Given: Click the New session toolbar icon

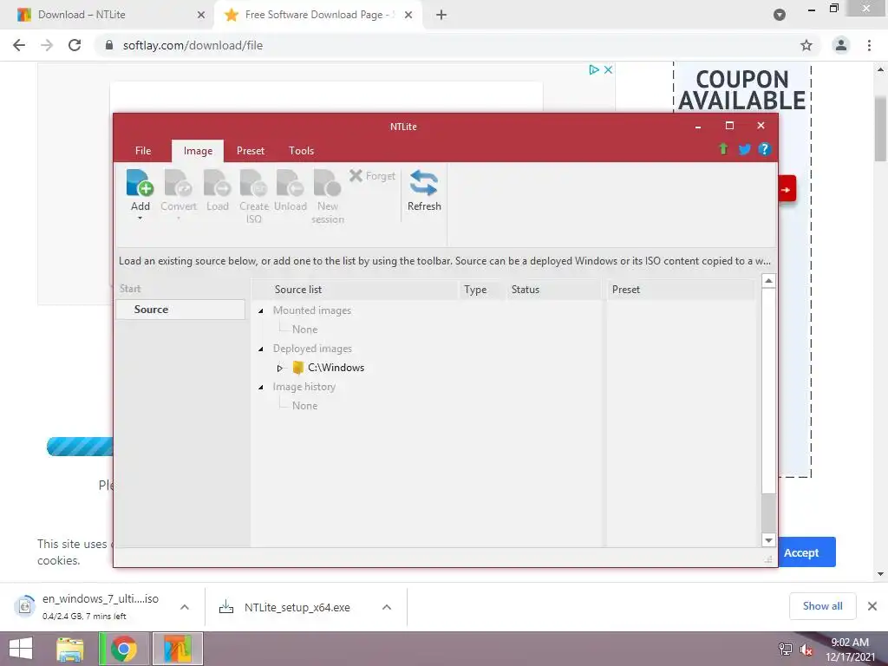Looking at the screenshot, I should pos(327,184).
